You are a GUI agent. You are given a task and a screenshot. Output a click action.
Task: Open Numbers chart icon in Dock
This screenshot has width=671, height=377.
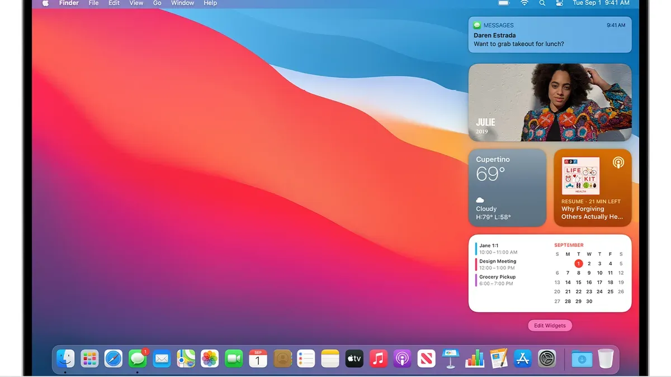click(475, 359)
